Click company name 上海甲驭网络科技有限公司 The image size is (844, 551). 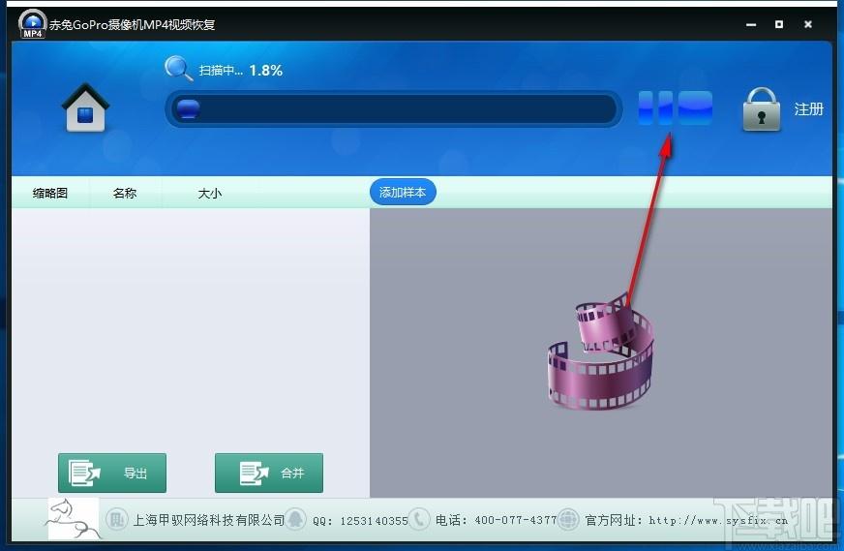click(x=209, y=520)
